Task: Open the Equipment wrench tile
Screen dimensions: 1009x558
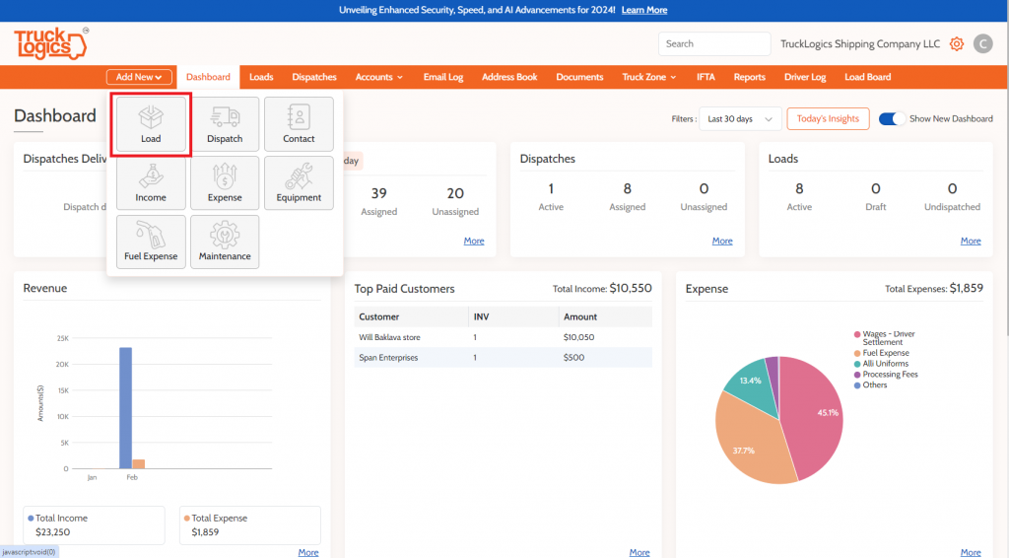Action: (299, 182)
